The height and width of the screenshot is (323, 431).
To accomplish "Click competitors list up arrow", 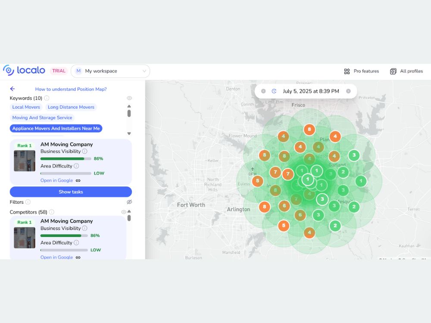I will (x=129, y=211).
